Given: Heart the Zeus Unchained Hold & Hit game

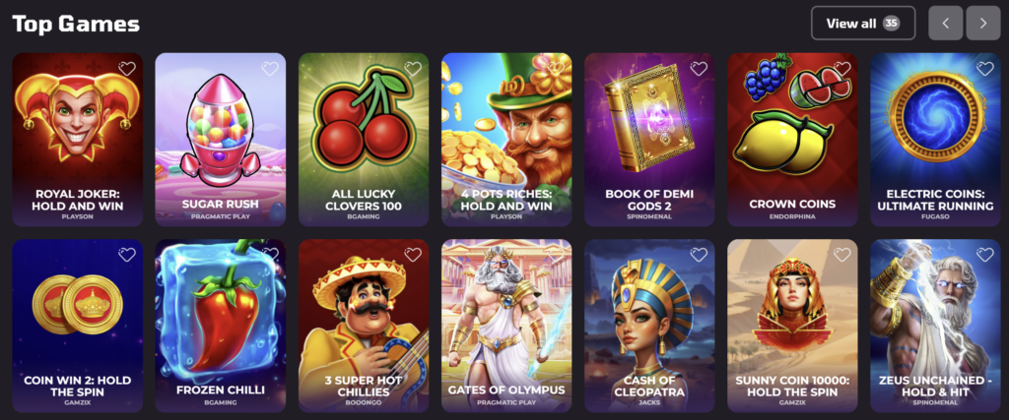Looking at the screenshot, I should click(x=984, y=255).
